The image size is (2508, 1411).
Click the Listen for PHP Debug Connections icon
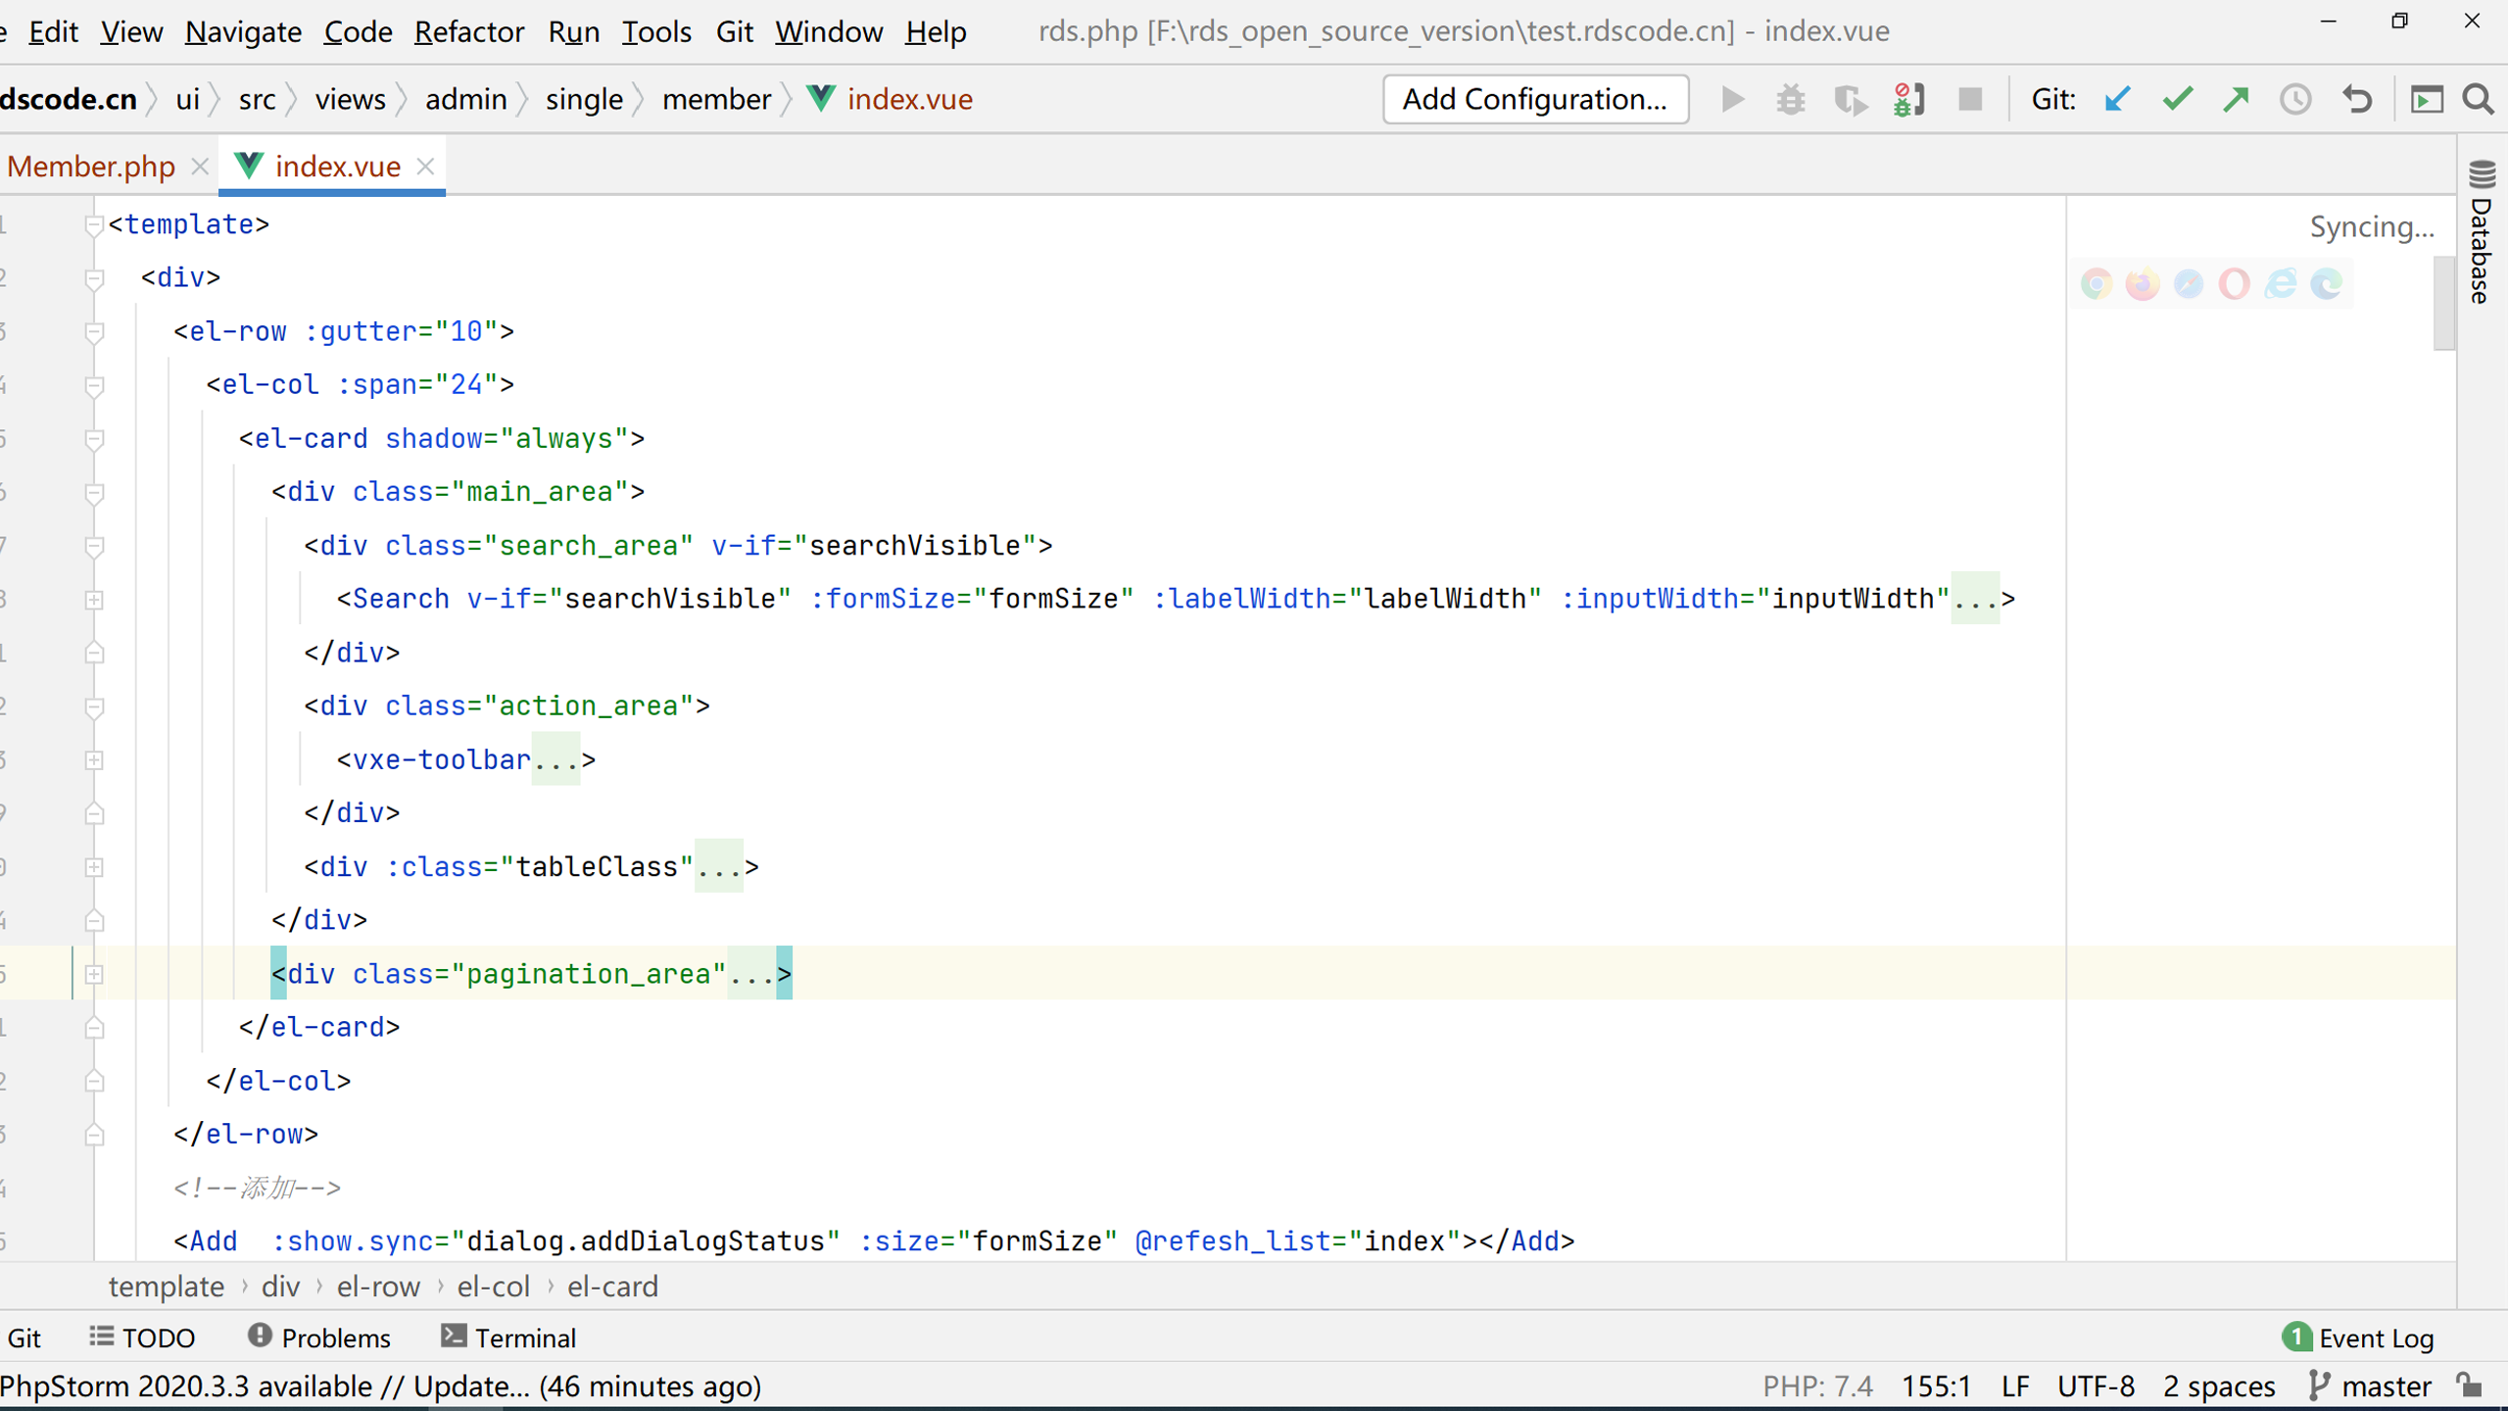click(x=1909, y=99)
